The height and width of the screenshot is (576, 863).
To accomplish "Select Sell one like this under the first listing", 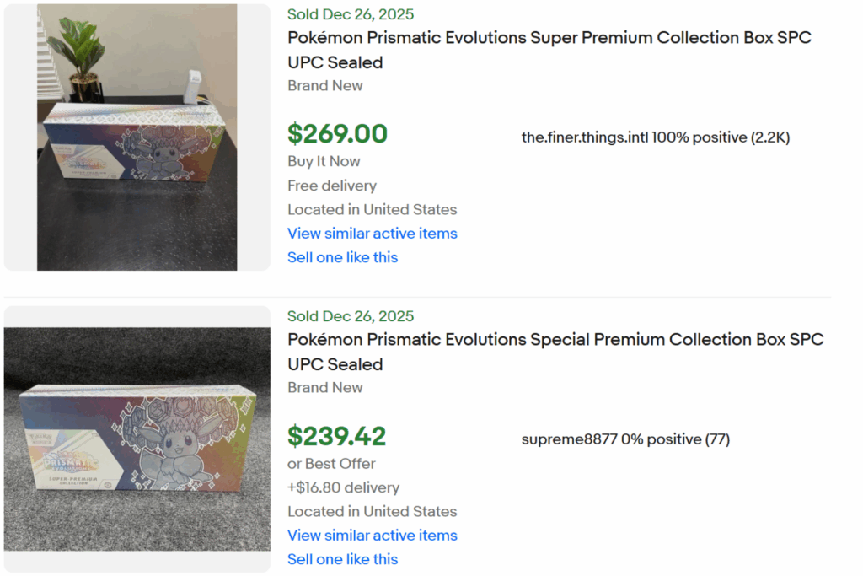I will pyautogui.click(x=342, y=257).
